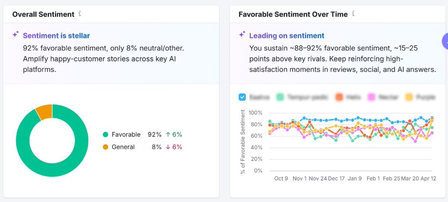Toggle the orange-red legend checkbox
Image resolution: width=448 pixels, height=202 pixels.
click(x=339, y=97)
